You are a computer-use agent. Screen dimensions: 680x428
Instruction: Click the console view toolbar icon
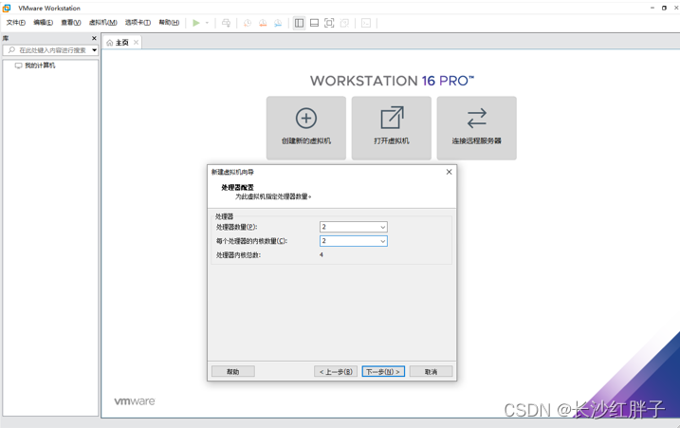click(x=366, y=23)
